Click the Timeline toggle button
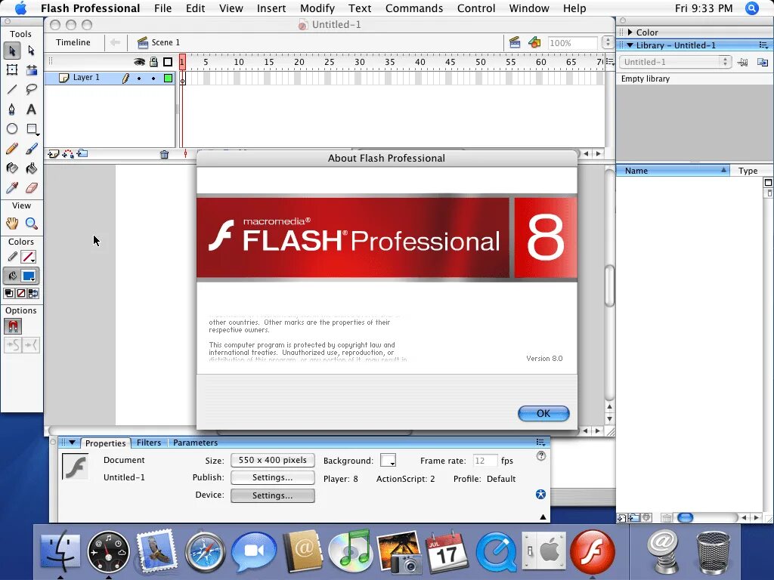The width and height of the screenshot is (774, 580). (x=73, y=42)
